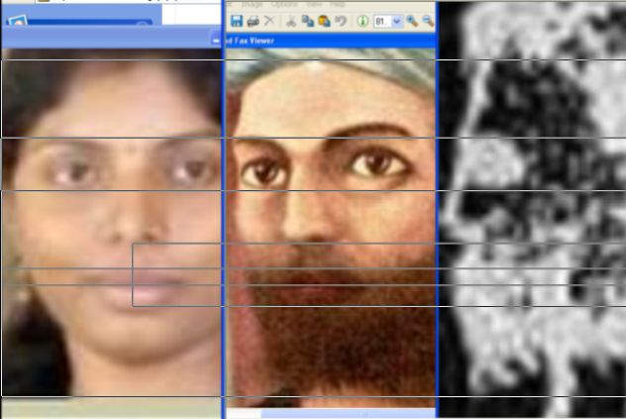Screen dimensions: 626x419
Task: Minimize the left photo window
Action: pyautogui.click(x=216, y=41)
